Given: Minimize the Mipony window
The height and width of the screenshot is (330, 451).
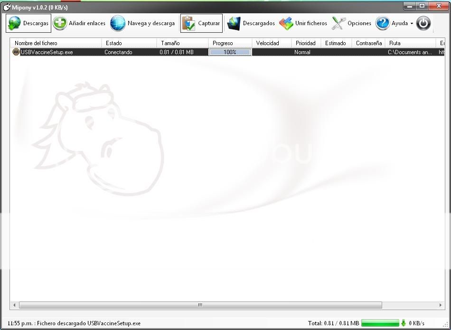Looking at the screenshot, I should 410,6.
